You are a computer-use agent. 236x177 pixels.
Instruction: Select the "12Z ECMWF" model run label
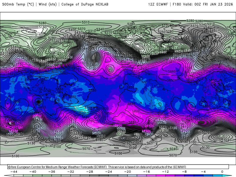158,4
